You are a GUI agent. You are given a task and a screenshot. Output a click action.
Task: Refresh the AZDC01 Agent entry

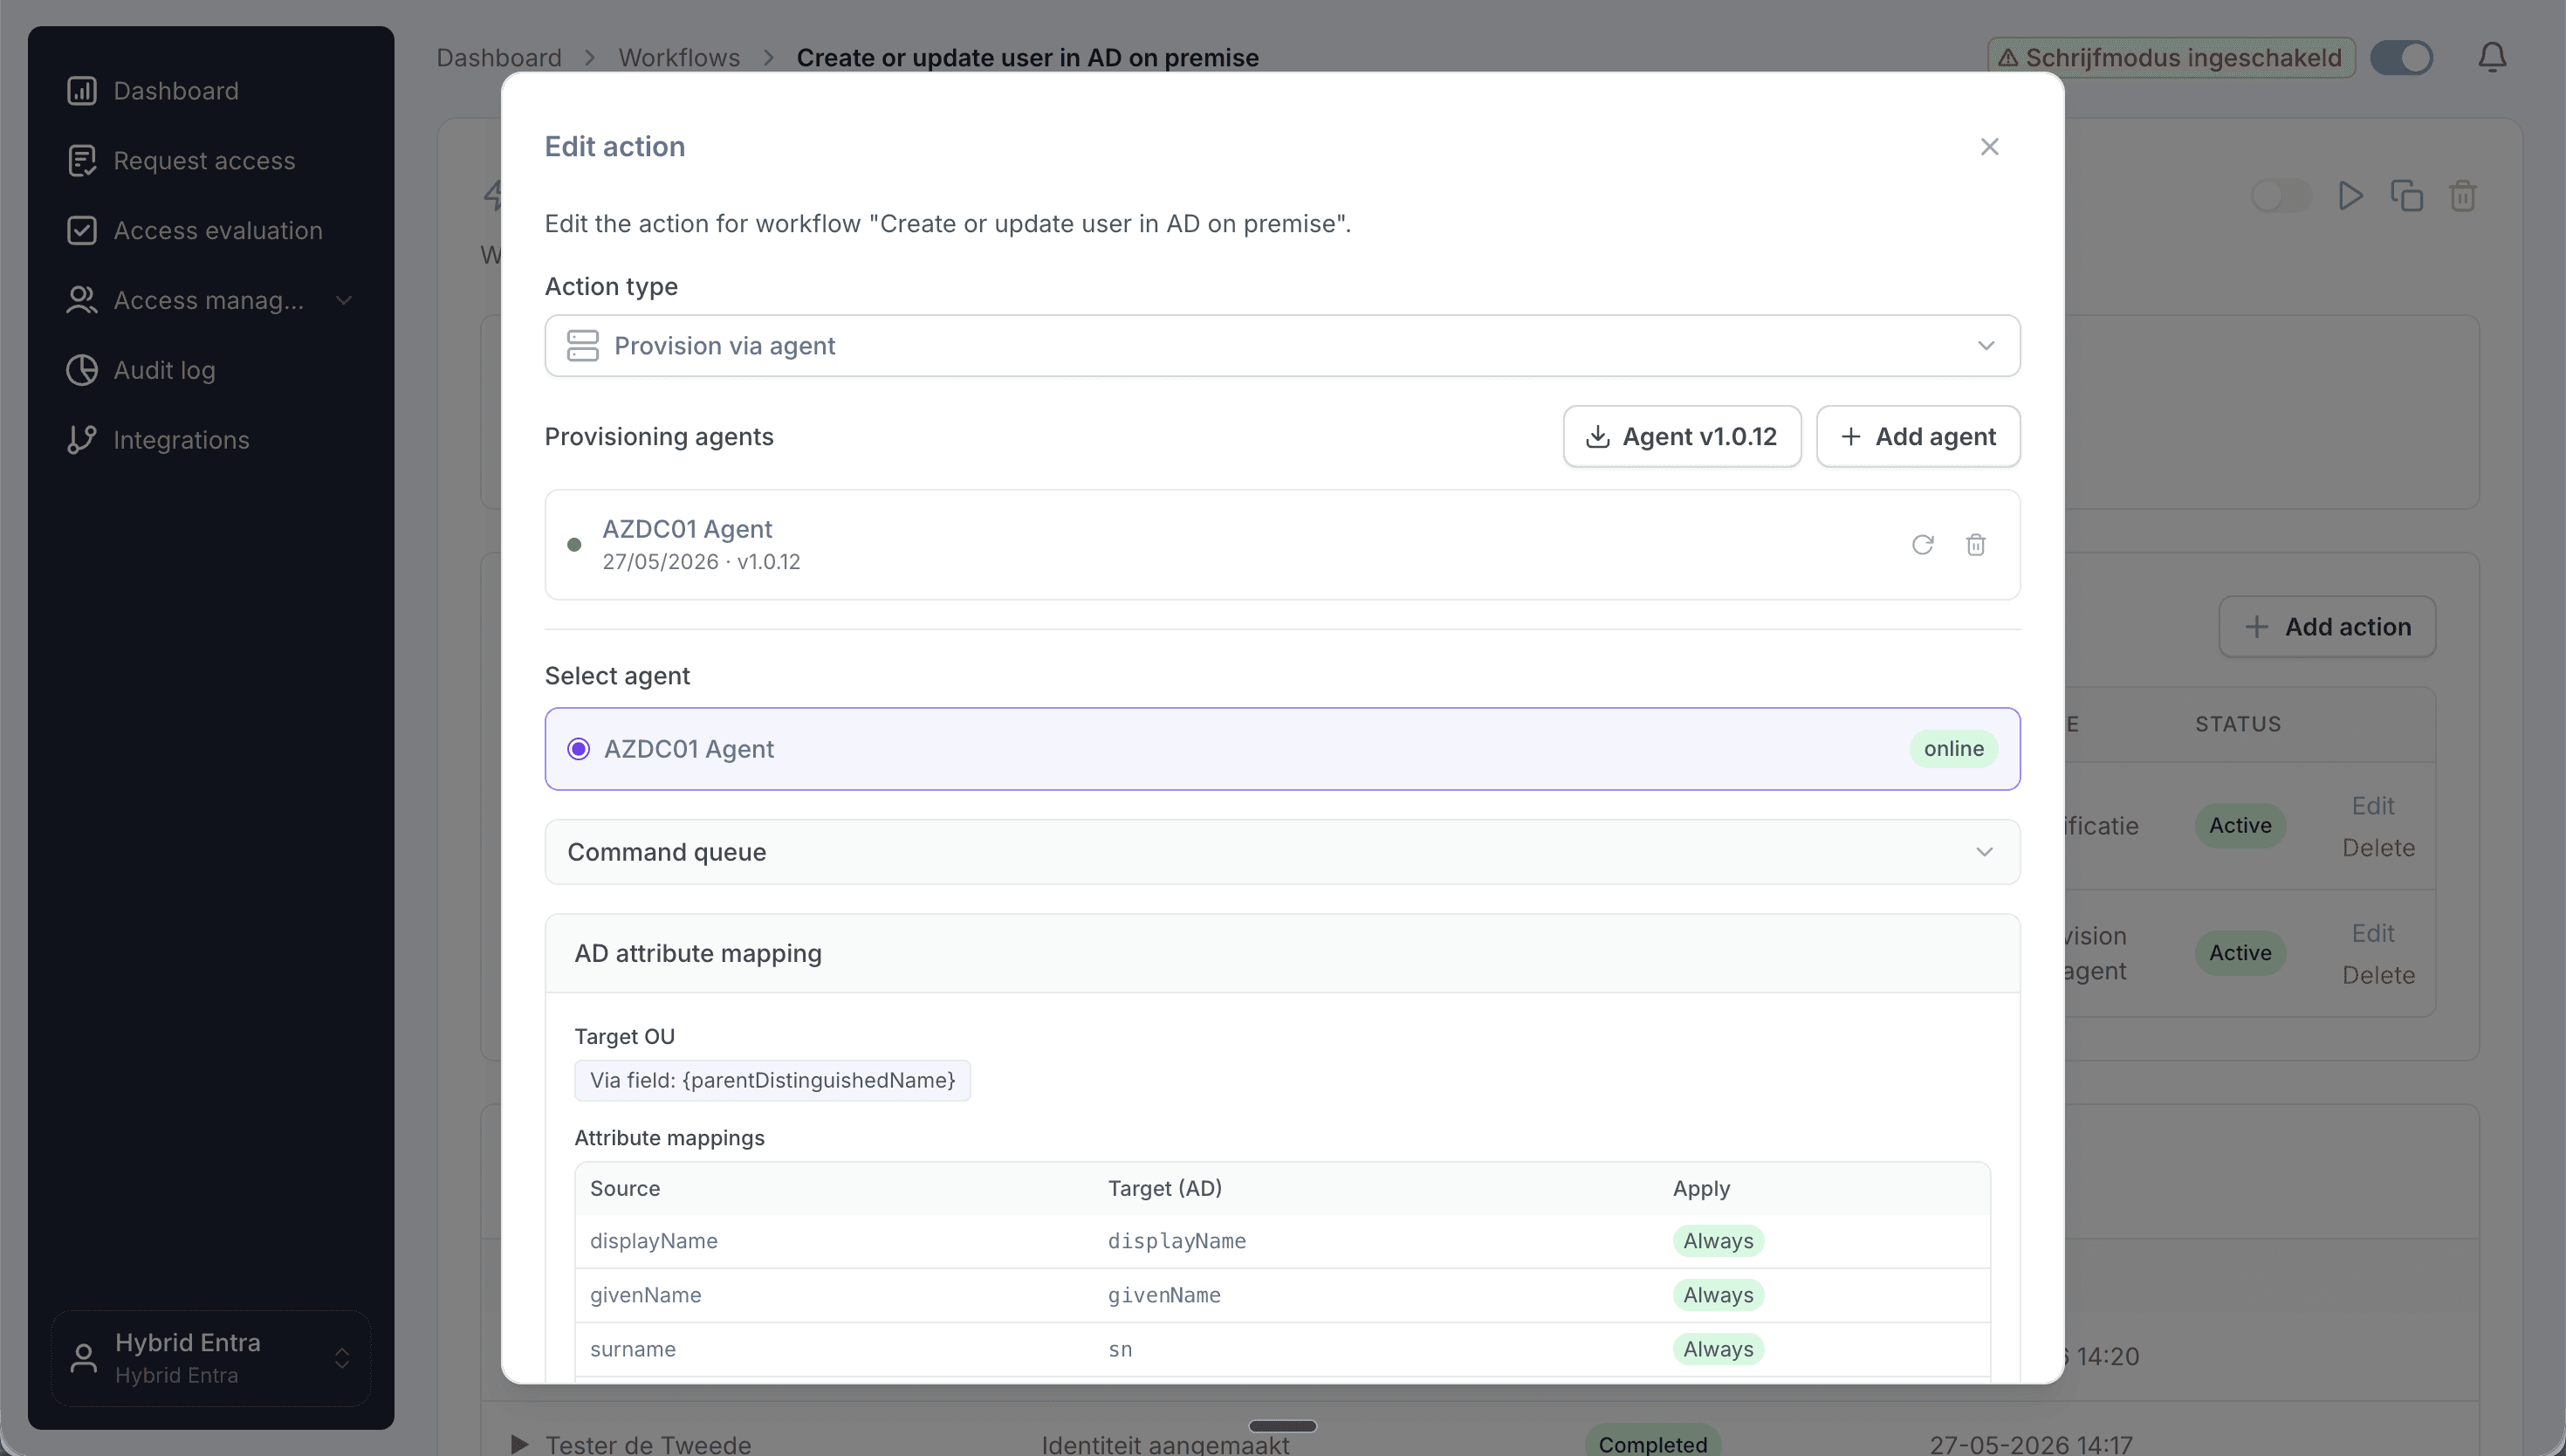point(1922,545)
